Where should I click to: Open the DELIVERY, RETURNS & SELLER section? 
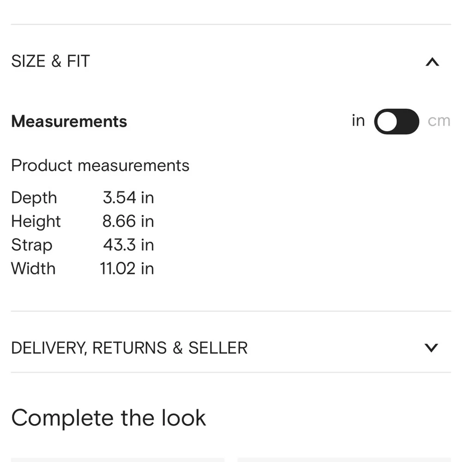[x=129, y=348]
